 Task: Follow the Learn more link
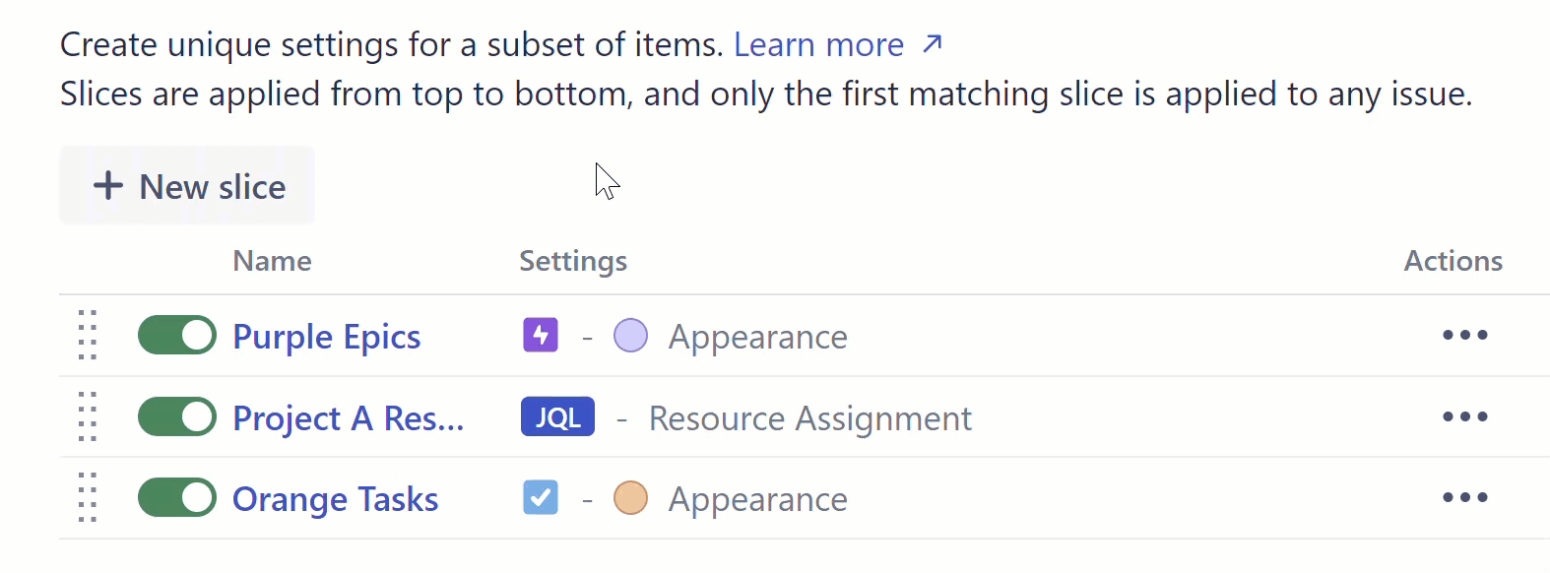(x=818, y=44)
